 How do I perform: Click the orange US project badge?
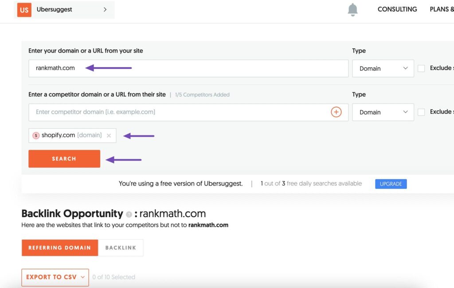click(24, 10)
